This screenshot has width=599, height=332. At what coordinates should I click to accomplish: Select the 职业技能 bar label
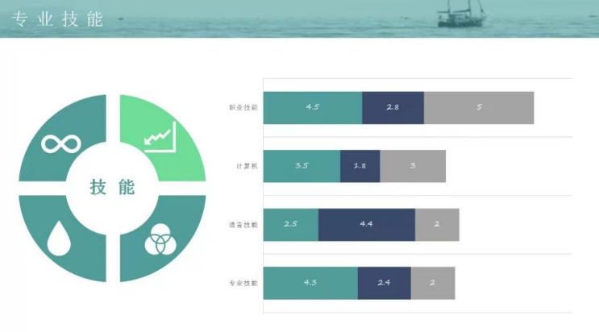click(243, 107)
